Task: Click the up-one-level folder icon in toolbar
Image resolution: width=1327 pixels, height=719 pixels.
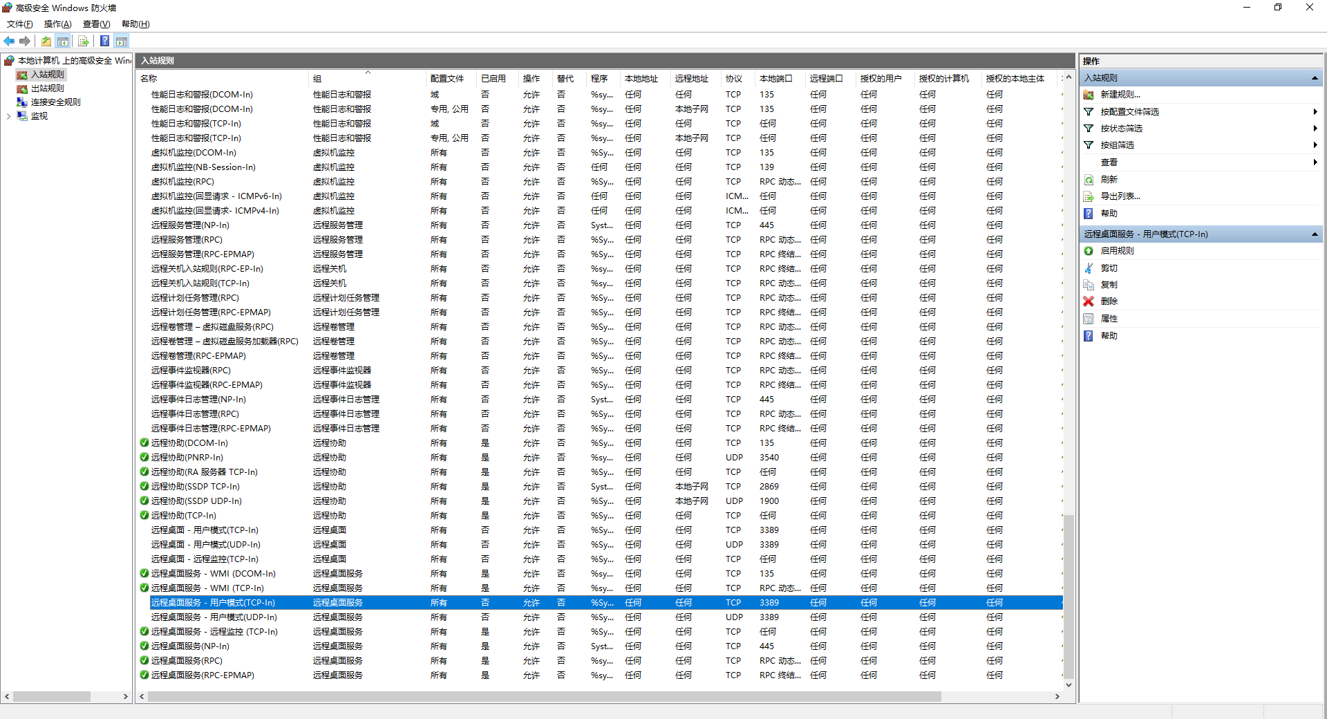Action: (x=46, y=41)
